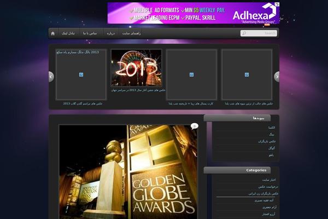Focus the Search input field
This screenshot has width=328, height=219.
click(259, 33)
